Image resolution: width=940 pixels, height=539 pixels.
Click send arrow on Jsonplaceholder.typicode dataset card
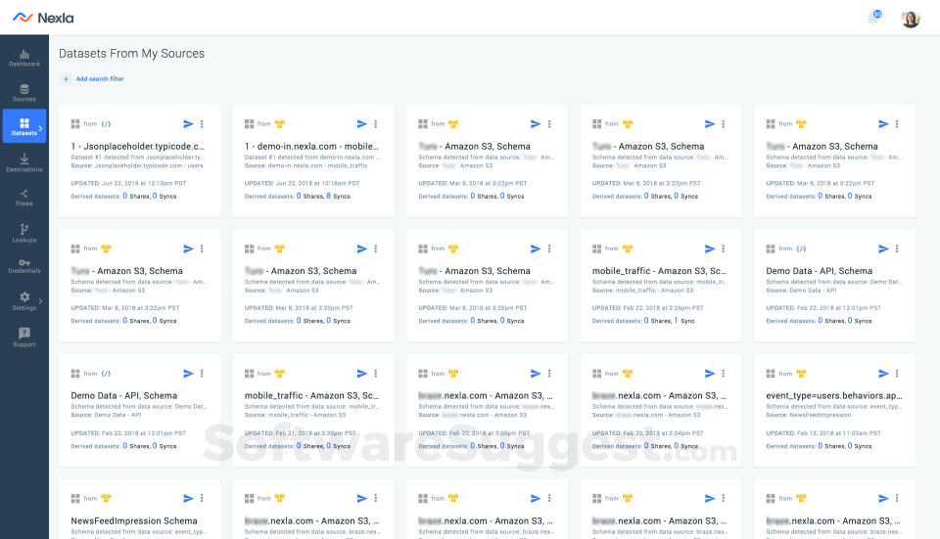[x=188, y=124]
